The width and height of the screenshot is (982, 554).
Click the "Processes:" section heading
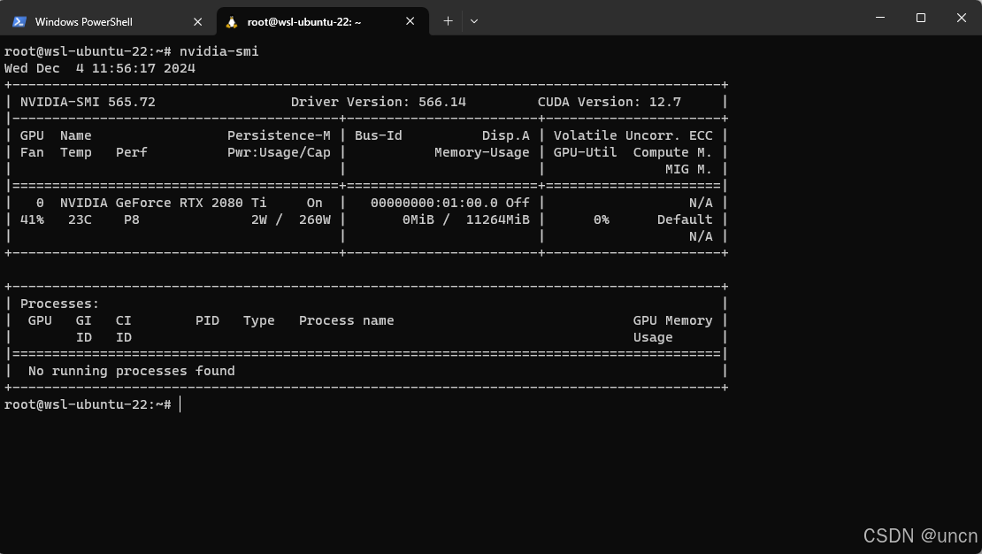pyautogui.click(x=59, y=304)
